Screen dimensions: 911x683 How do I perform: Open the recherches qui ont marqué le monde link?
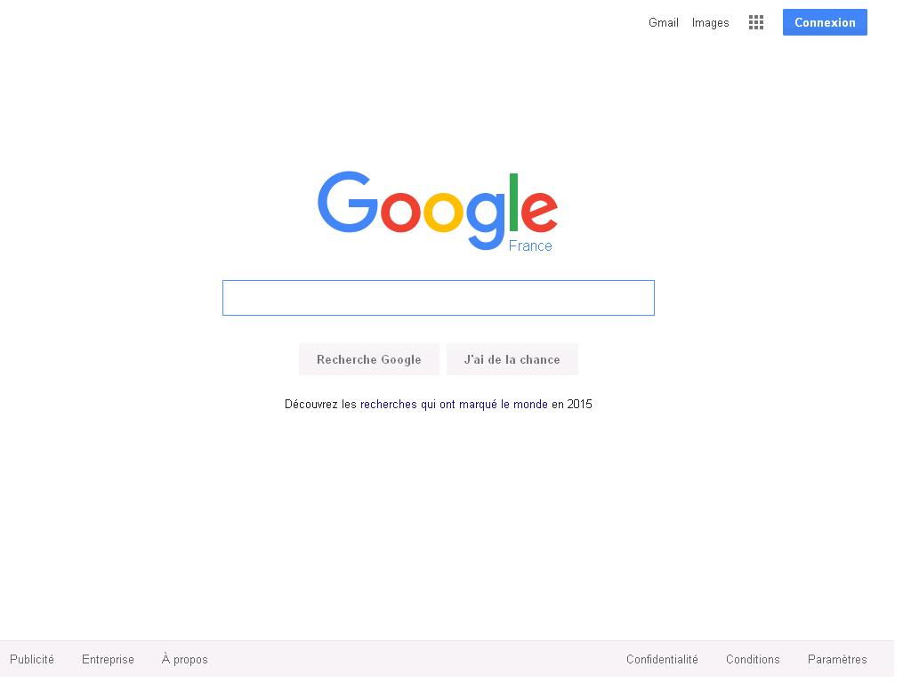(x=454, y=405)
